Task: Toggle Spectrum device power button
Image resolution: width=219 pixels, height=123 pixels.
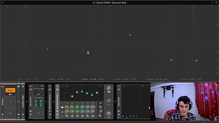Action: point(119,86)
